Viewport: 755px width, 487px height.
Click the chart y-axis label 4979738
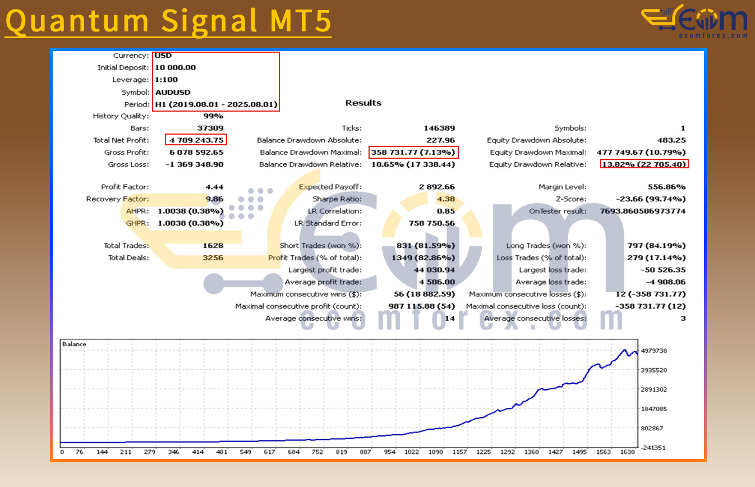pyautogui.click(x=653, y=351)
